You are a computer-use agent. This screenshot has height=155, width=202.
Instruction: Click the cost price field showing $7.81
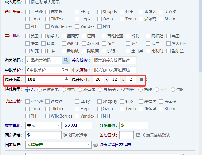click(x=78, y=125)
